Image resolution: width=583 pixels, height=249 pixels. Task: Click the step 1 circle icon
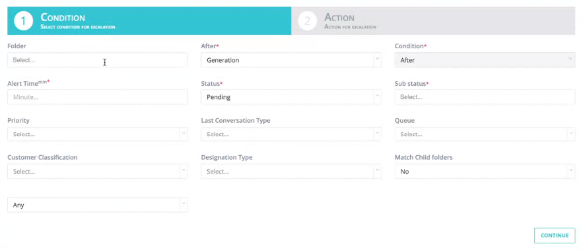[23, 21]
